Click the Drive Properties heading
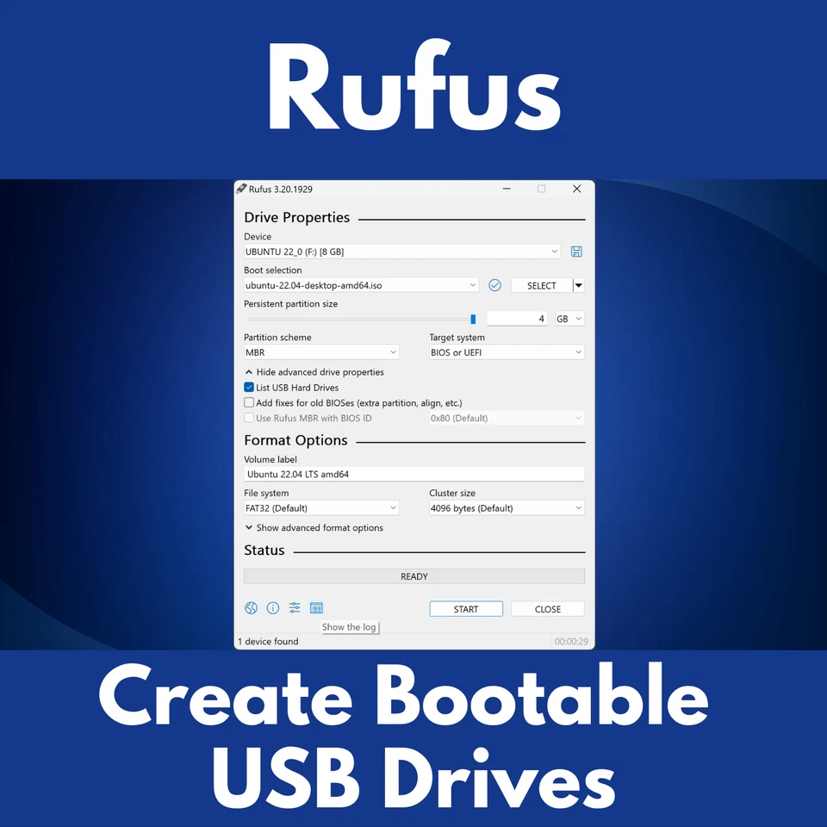Screen dimensions: 827x827 coord(297,217)
